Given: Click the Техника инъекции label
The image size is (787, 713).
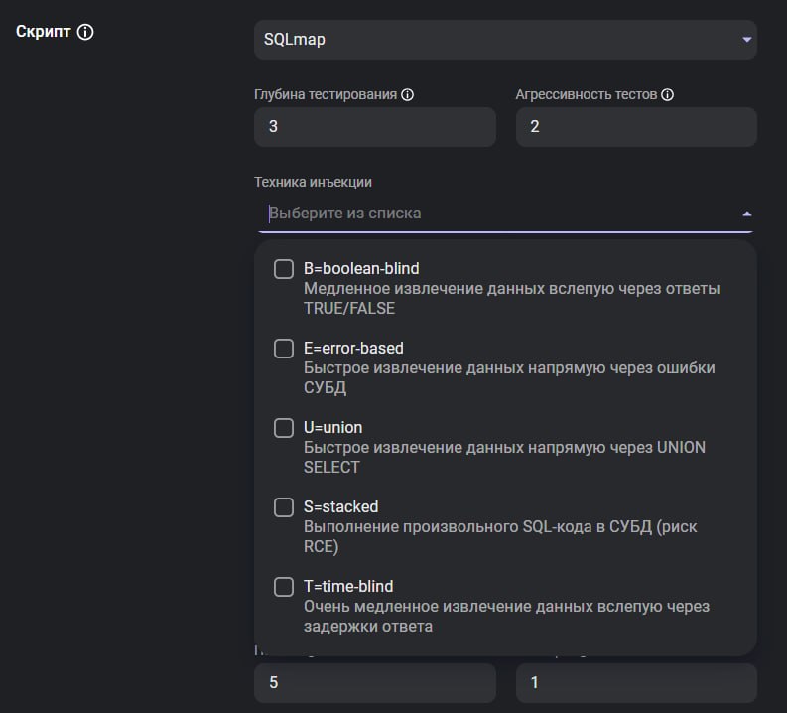Looking at the screenshot, I should [x=313, y=182].
